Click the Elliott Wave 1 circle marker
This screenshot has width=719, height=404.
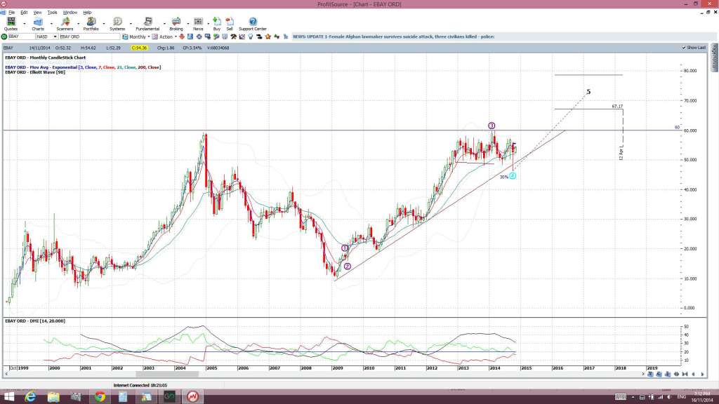click(x=345, y=248)
